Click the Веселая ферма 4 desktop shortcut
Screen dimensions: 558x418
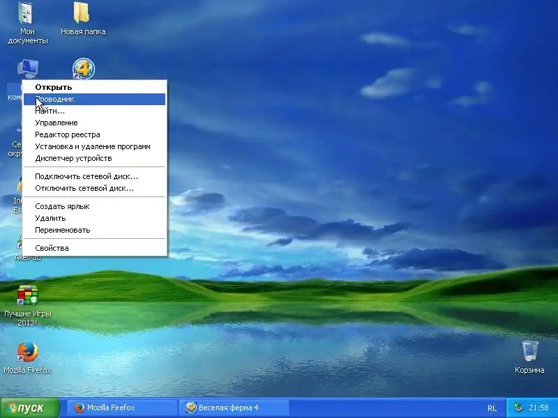(x=83, y=68)
